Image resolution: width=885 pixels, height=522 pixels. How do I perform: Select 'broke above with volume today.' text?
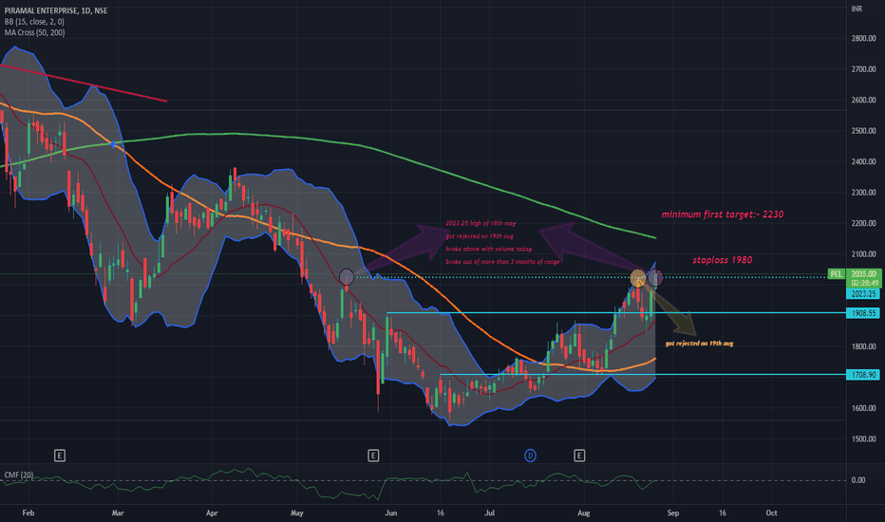pyautogui.click(x=489, y=249)
